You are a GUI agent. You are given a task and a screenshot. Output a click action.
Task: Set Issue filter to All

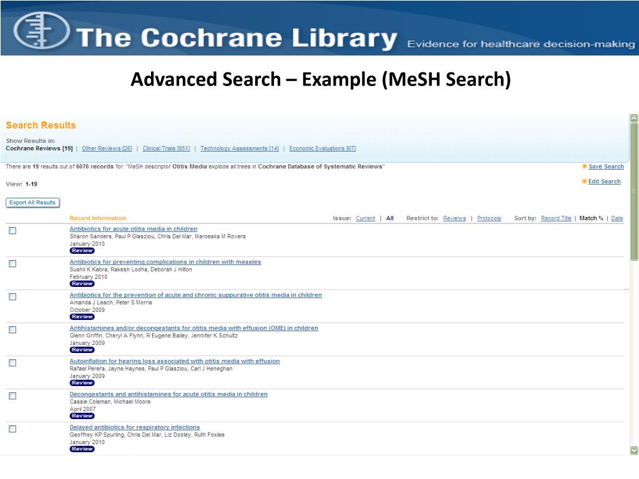[x=390, y=218]
